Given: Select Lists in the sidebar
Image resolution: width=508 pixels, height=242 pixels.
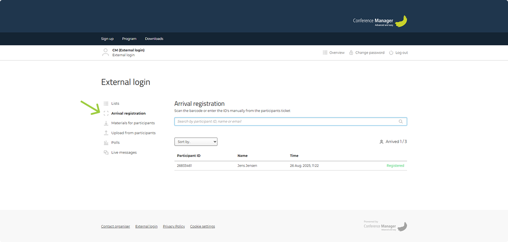Looking at the screenshot, I should (115, 103).
